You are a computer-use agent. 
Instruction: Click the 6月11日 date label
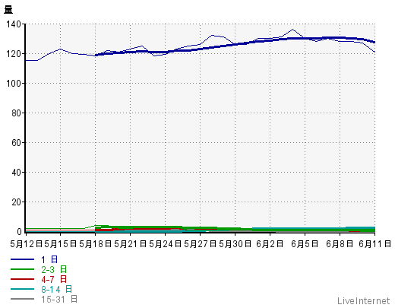click(x=375, y=244)
